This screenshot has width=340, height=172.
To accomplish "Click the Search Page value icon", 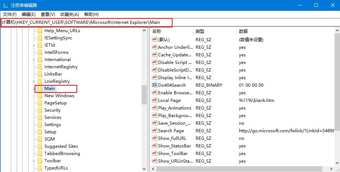I will (x=154, y=131).
